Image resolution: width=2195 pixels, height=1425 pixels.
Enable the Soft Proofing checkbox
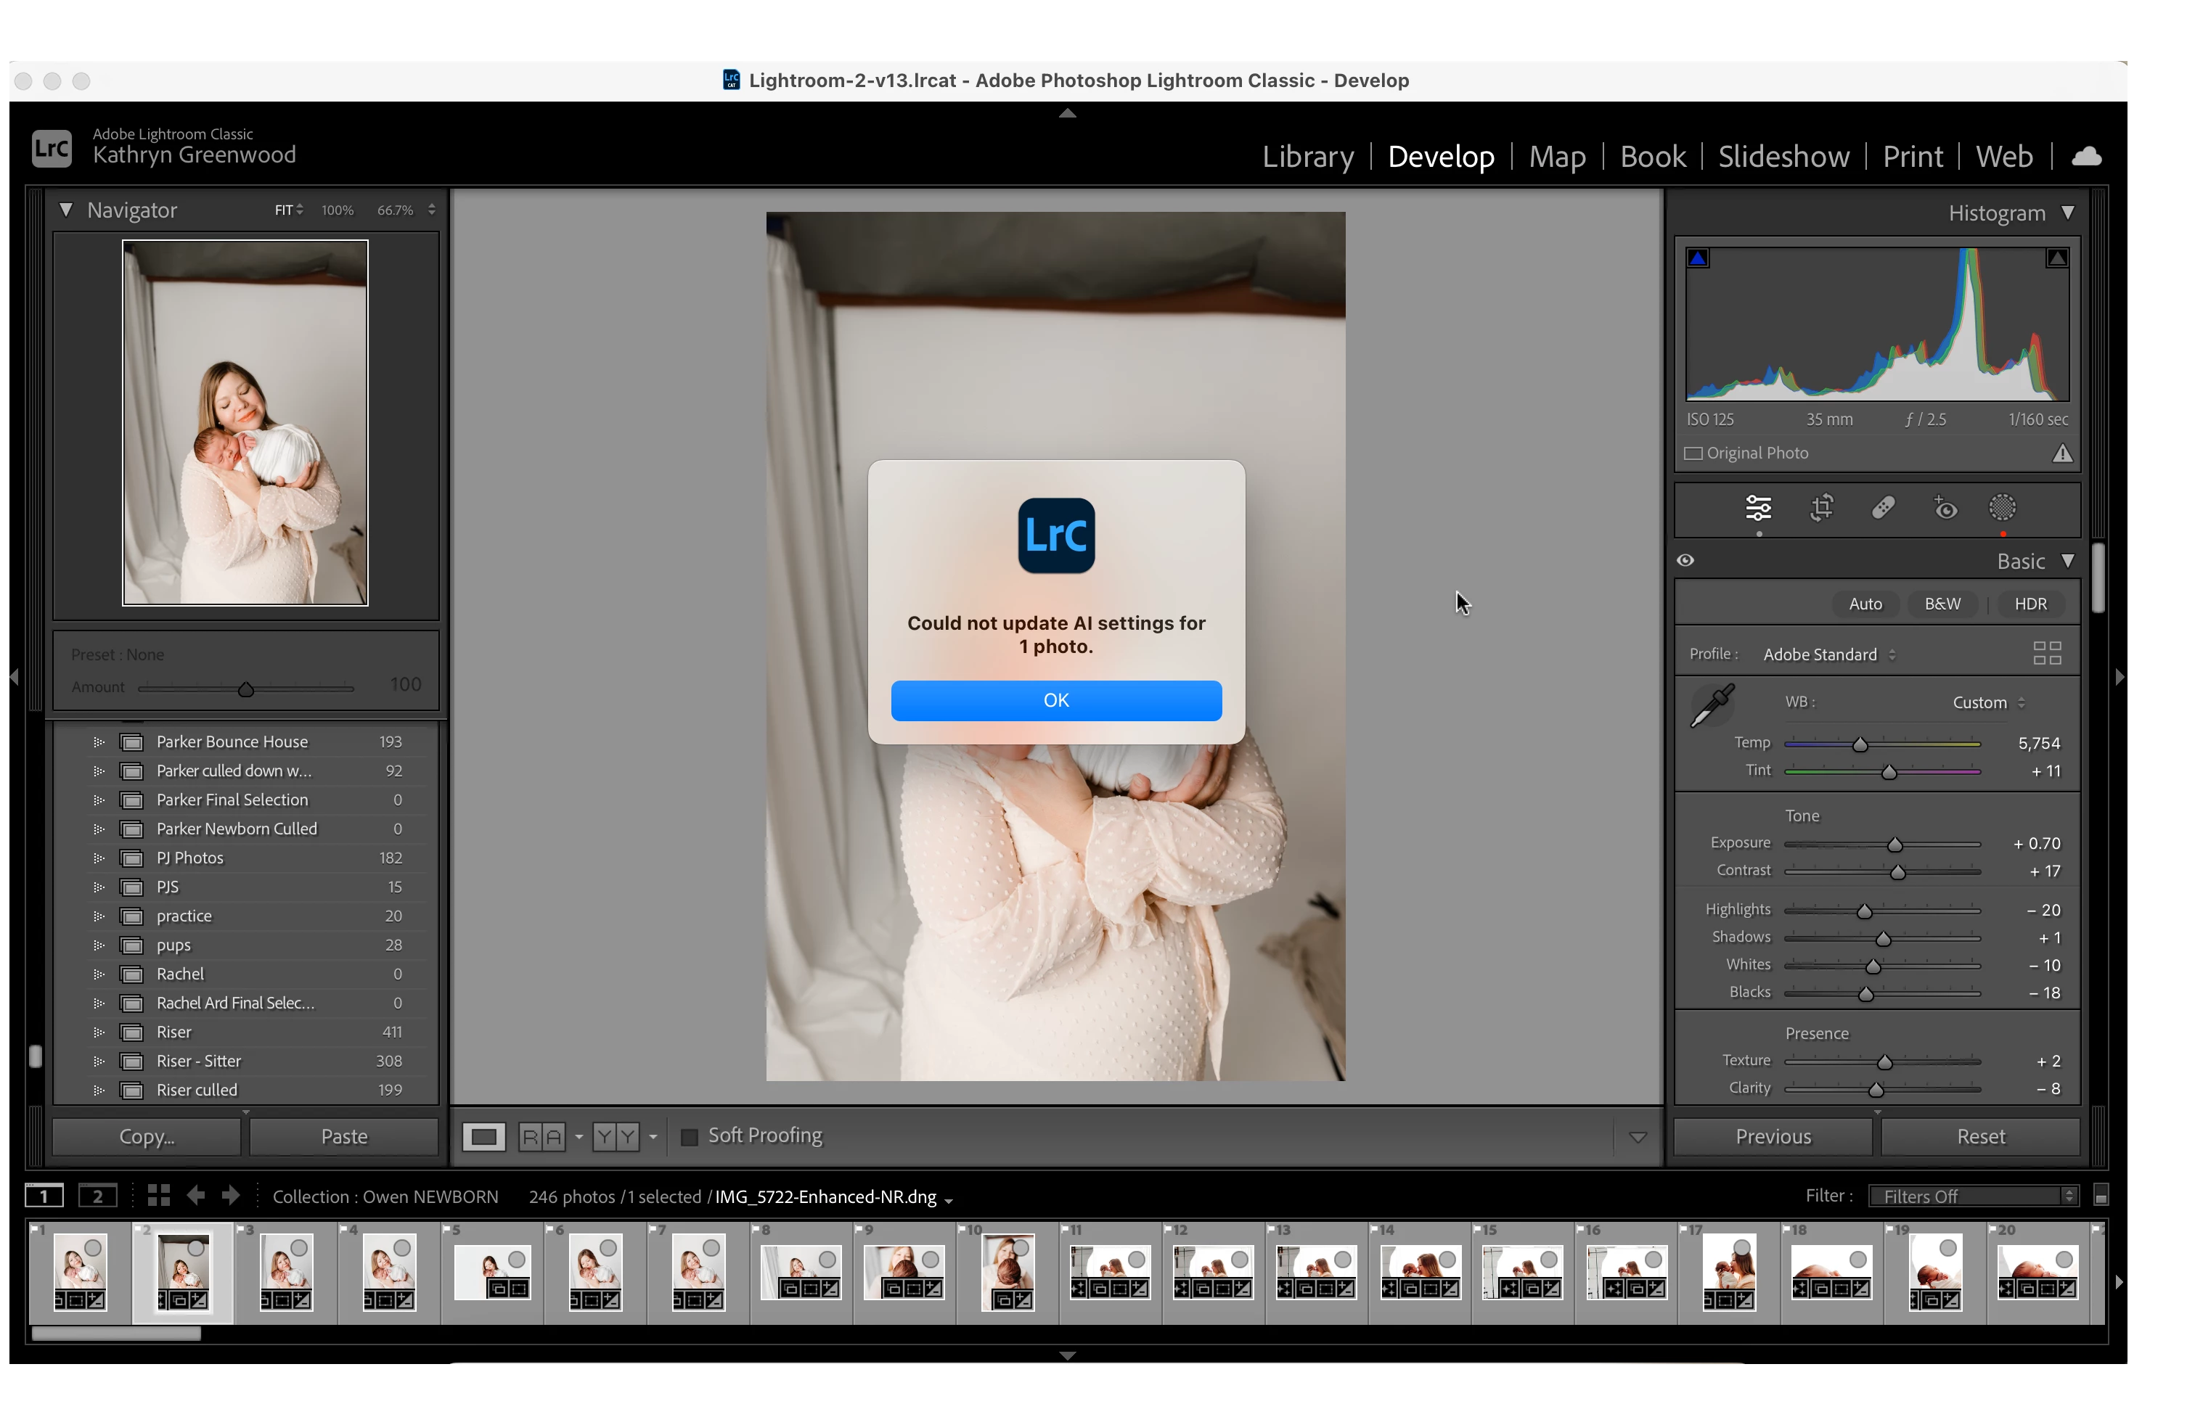tap(689, 1136)
